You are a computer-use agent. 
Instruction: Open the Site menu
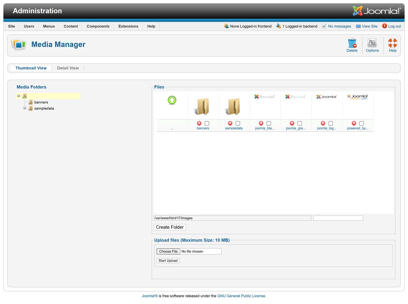click(x=12, y=26)
